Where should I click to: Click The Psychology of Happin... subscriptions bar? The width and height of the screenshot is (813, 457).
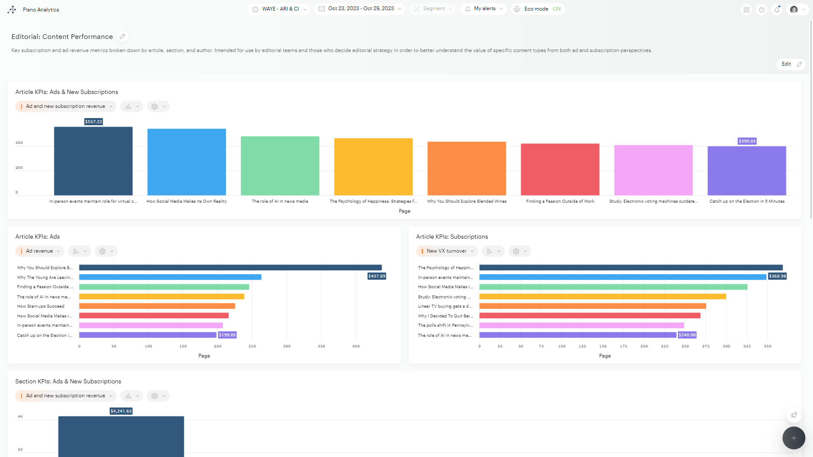[631, 268]
